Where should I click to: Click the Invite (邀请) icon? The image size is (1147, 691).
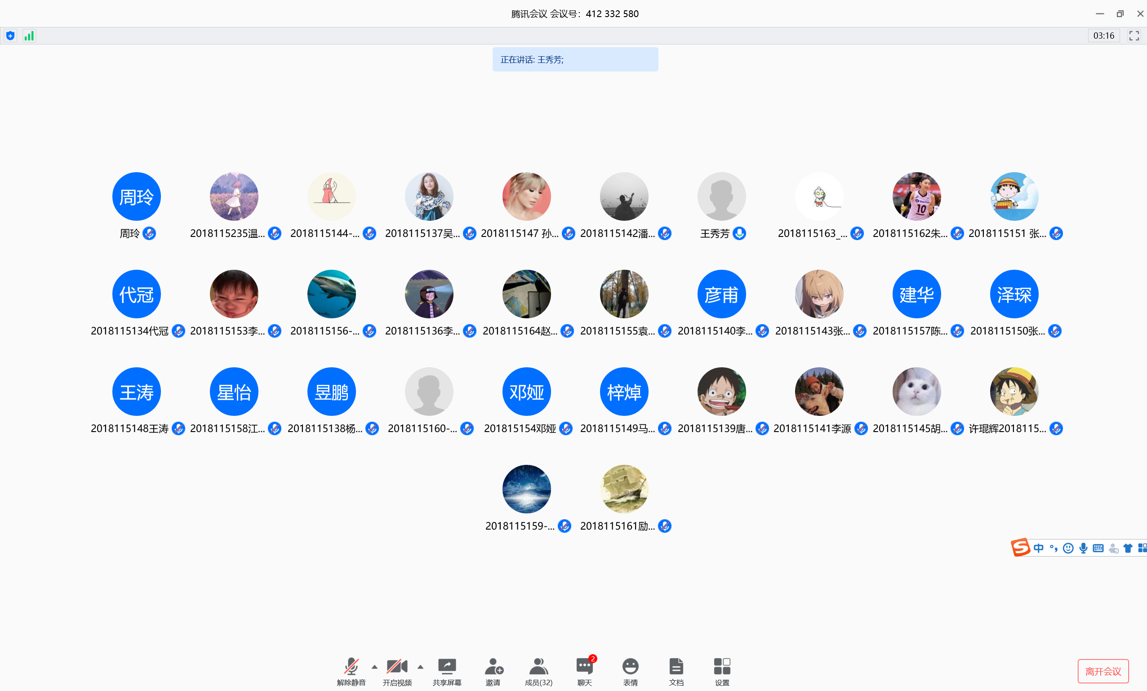(x=493, y=667)
